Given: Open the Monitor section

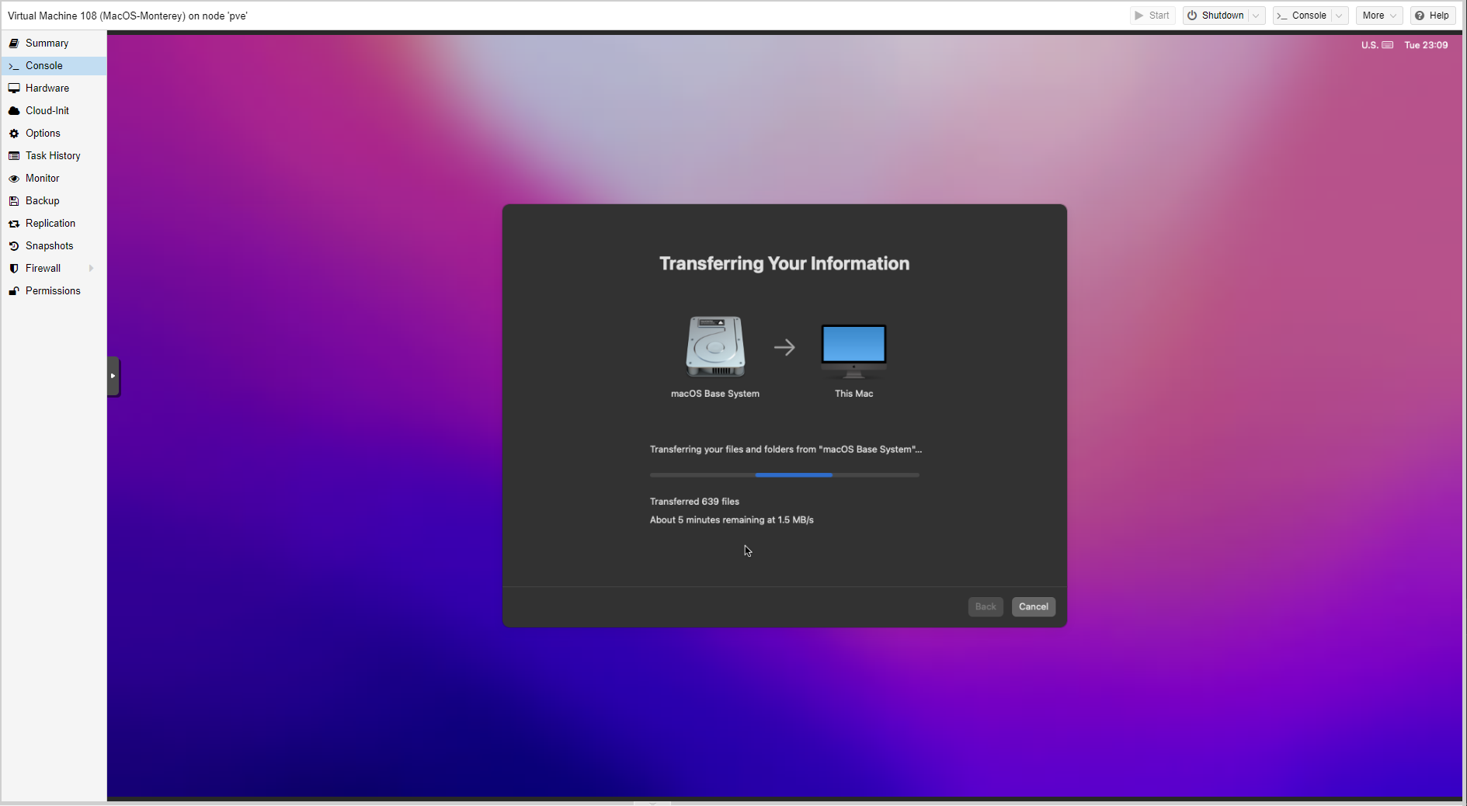Looking at the screenshot, I should click(42, 179).
